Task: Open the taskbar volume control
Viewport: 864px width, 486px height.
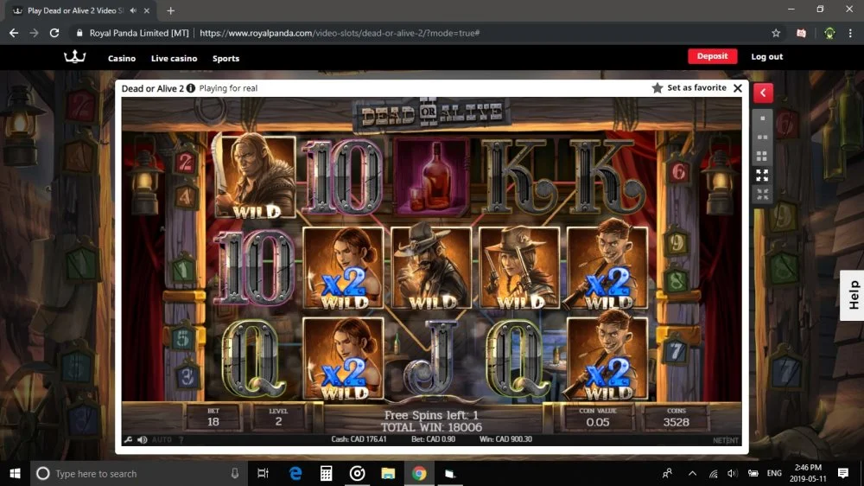Action: click(x=733, y=473)
